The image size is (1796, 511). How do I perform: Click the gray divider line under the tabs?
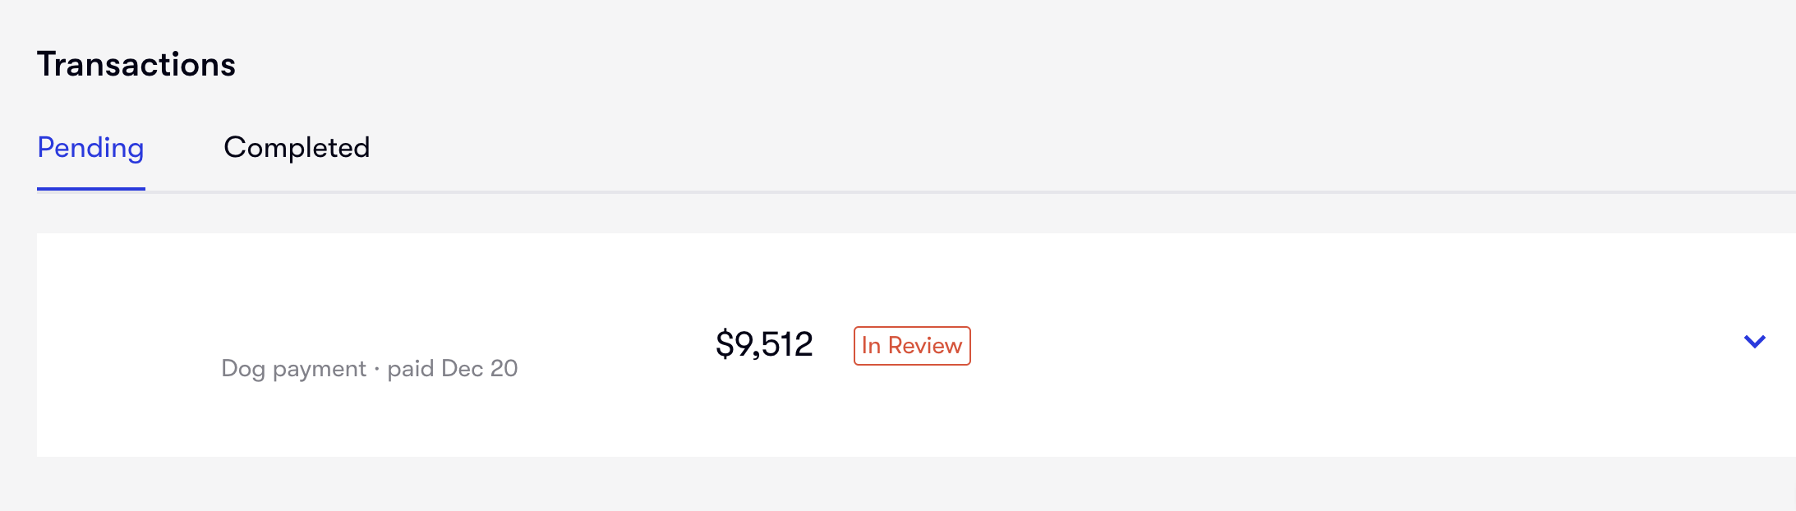pos(986,192)
